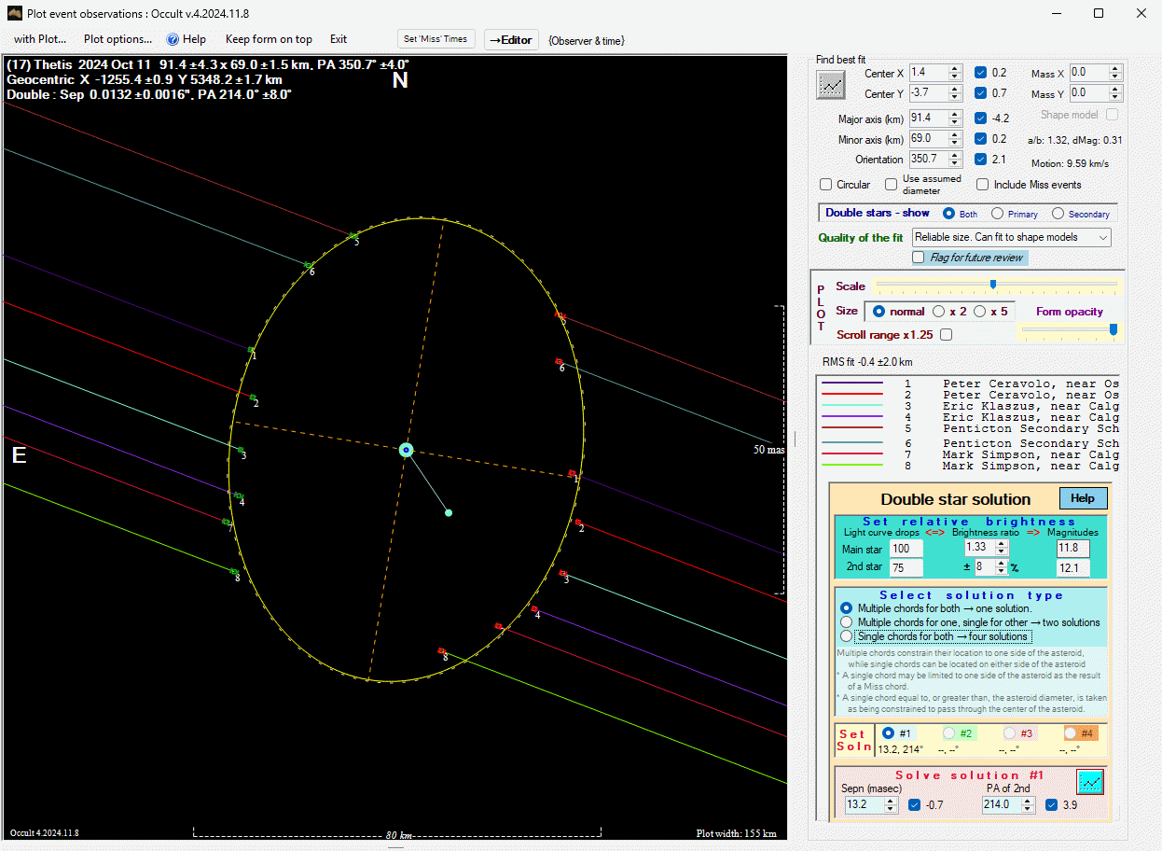Uncheck the Sepn (masec) solve checkbox

[x=915, y=804]
